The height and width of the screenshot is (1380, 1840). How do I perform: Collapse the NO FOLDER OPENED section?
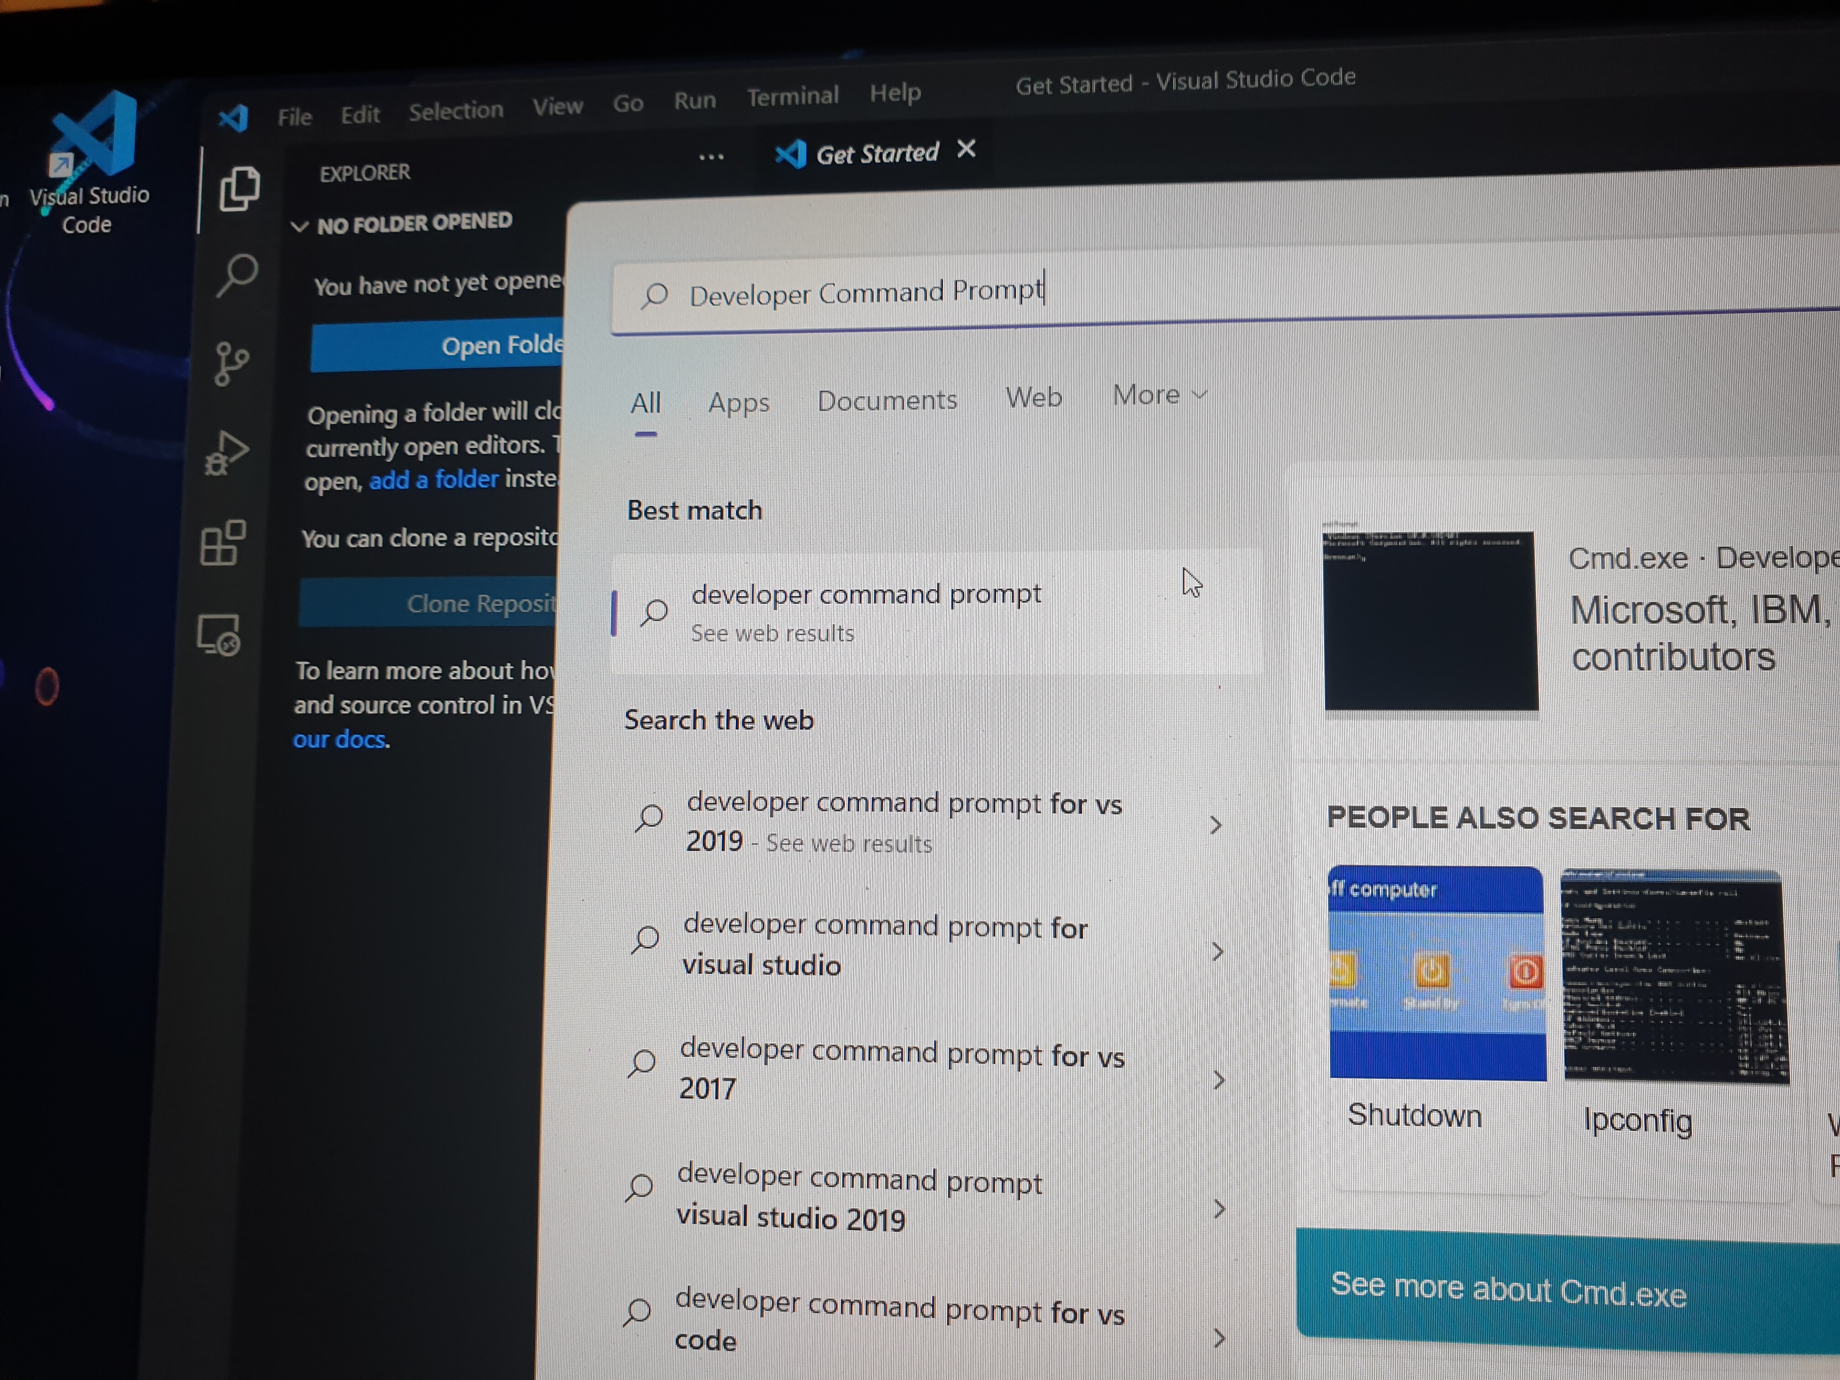coord(300,225)
